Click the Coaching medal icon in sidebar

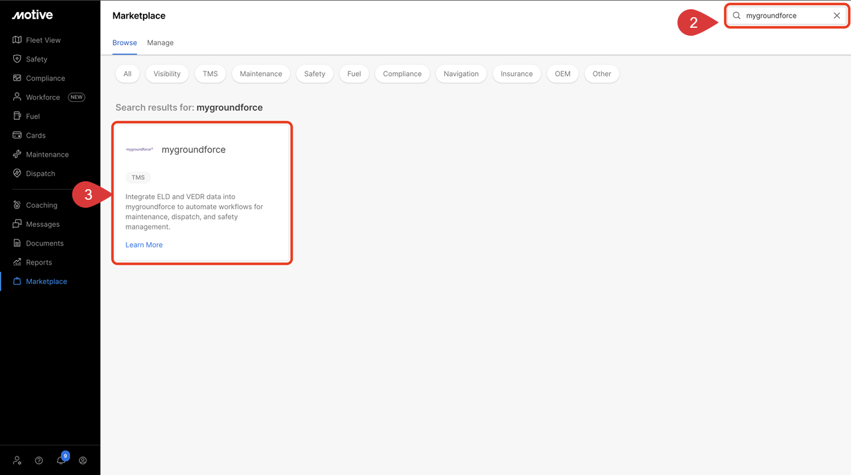(17, 205)
